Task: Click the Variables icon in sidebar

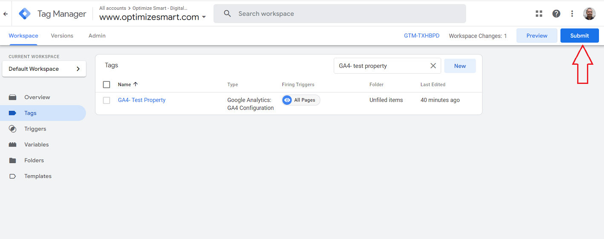Action: pyautogui.click(x=13, y=144)
